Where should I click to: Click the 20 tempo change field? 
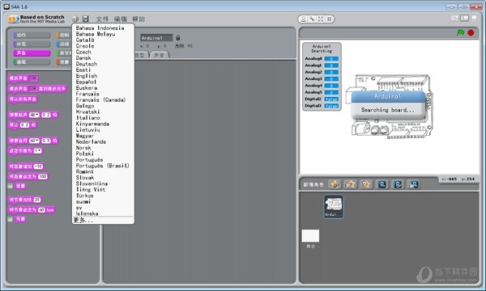tap(37, 200)
